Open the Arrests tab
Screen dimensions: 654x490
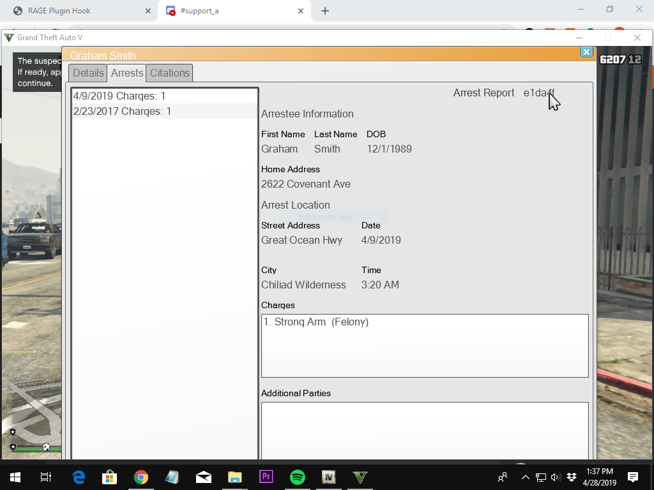point(127,73)
